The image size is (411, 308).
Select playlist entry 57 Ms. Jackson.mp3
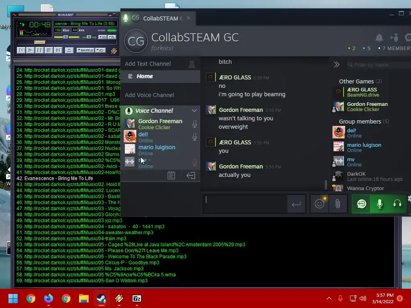click(80, 269)
